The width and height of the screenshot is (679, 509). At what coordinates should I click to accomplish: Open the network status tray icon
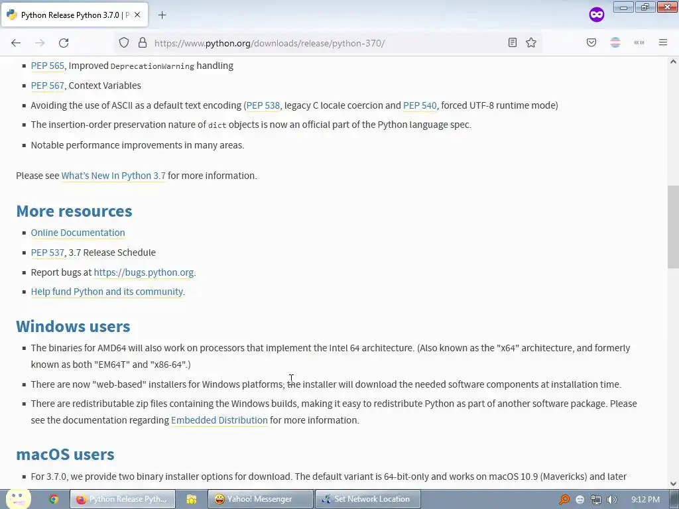point(596,500)
